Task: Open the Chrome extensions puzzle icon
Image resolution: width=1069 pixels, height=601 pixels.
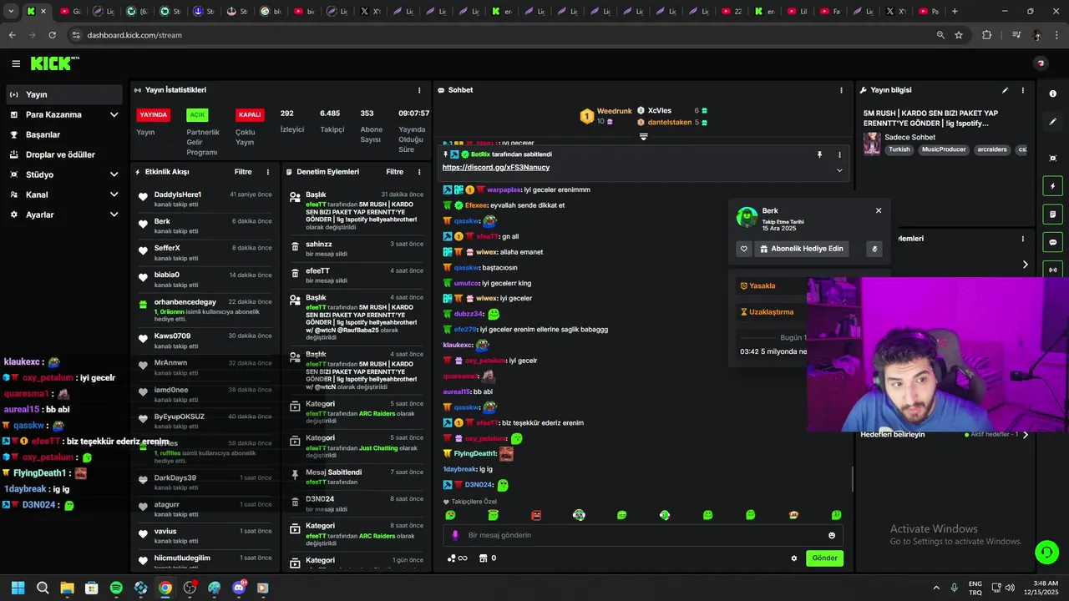Action: [986, 35]
